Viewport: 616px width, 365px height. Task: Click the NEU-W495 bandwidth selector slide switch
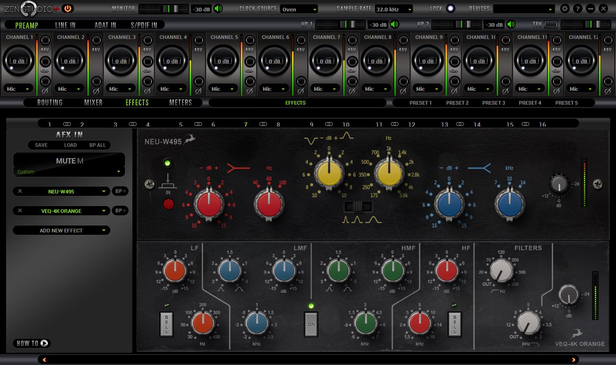coord(358,206)
